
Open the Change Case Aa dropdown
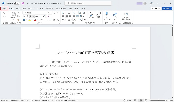pyautogui.click(x=41, y=20)
